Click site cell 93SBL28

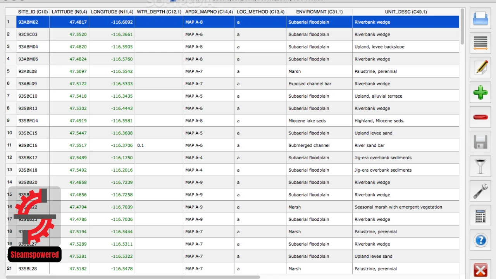tap(33, 269)
